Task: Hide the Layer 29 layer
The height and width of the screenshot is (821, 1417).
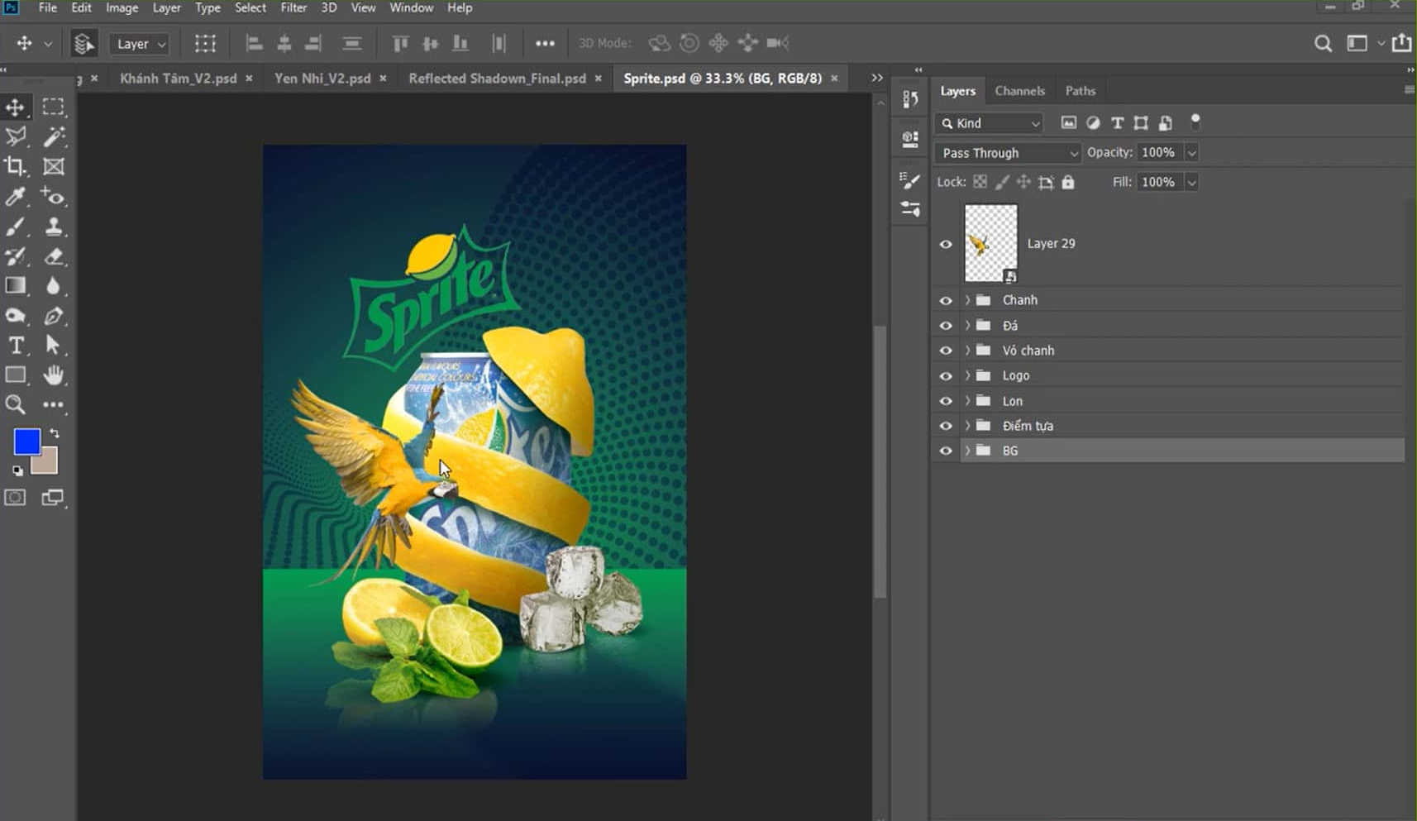Action: 946,244
